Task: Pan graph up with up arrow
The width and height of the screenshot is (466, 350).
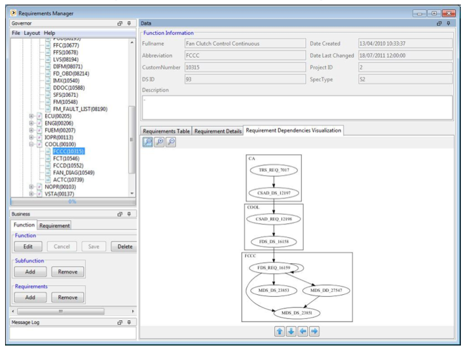Action: (x=279, y=332)
